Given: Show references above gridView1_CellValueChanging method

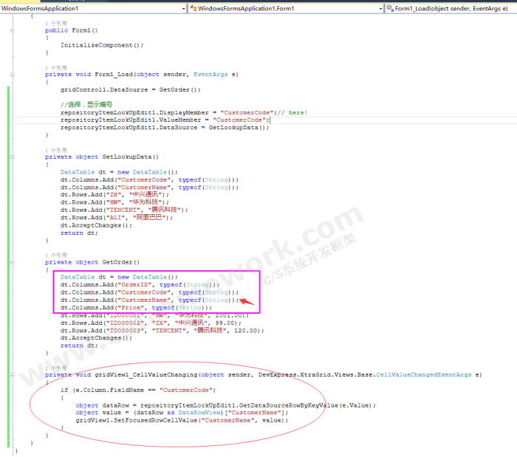Looking at the screenshot, I should 55,368.
